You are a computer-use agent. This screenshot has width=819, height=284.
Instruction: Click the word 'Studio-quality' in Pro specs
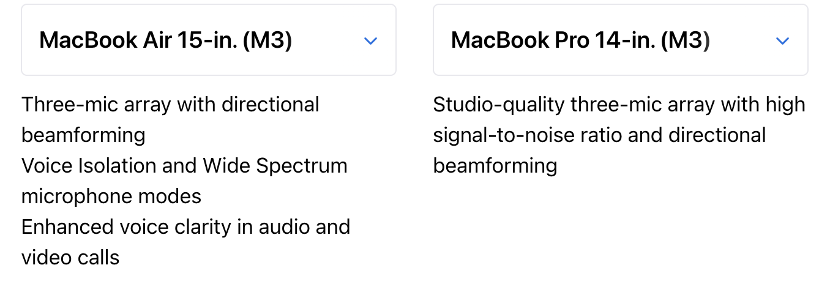[499, 105]
